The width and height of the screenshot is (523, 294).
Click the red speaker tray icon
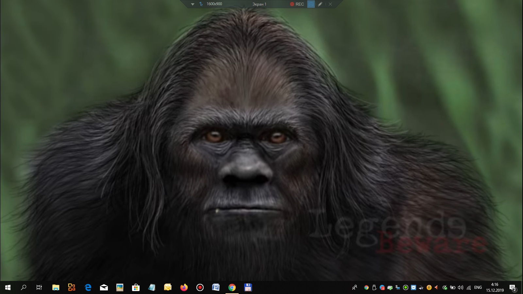coord(437,287)
